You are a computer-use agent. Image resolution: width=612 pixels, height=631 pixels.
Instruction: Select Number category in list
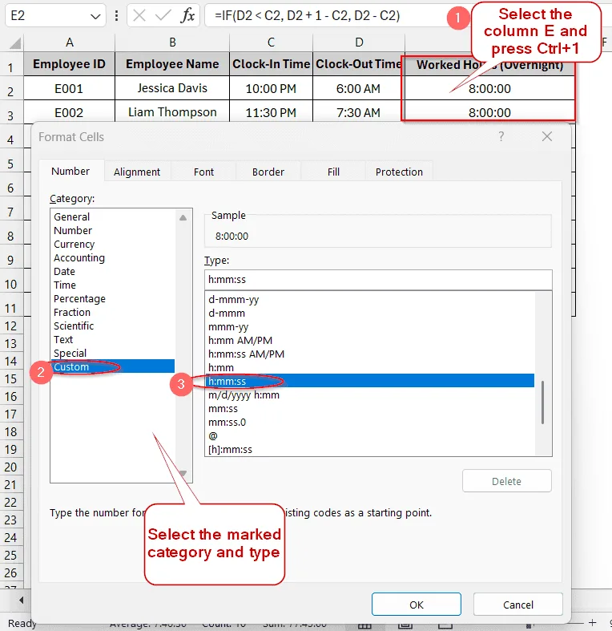(x=113, y=230)
